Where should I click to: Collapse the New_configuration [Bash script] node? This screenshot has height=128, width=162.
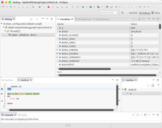pyautogui.click(x=2, y=24)
